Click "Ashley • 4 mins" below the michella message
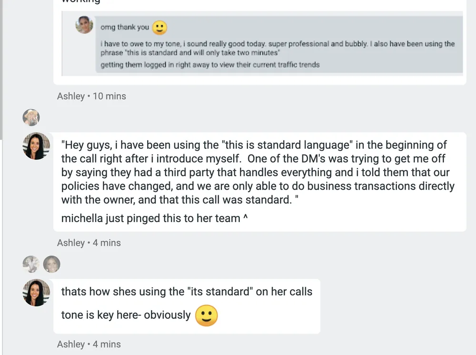The width and height of the screenshot is (476, 355). (x=89, y=243)
